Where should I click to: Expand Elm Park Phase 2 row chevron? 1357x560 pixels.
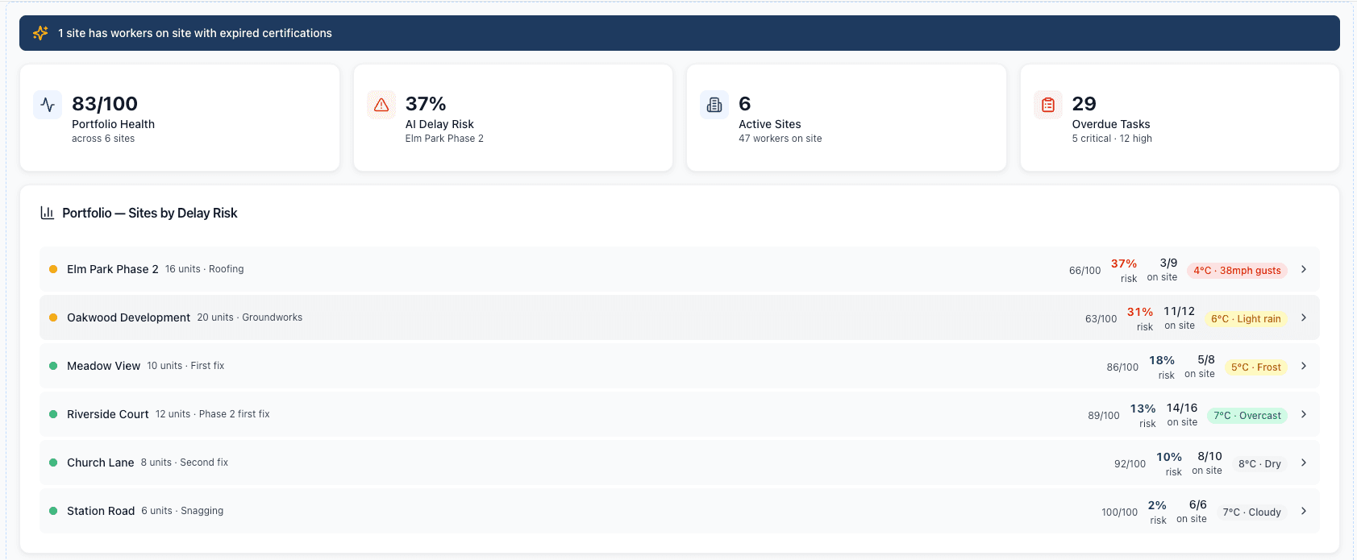click(1304, 269)
